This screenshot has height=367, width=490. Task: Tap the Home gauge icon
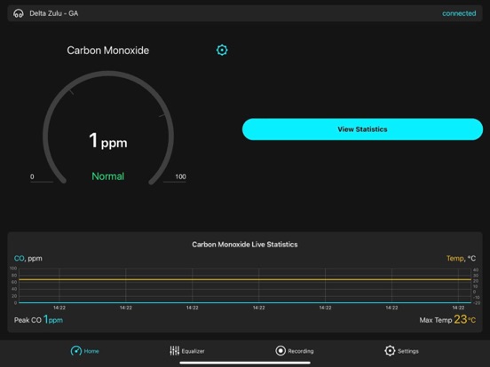coord(76,351)
